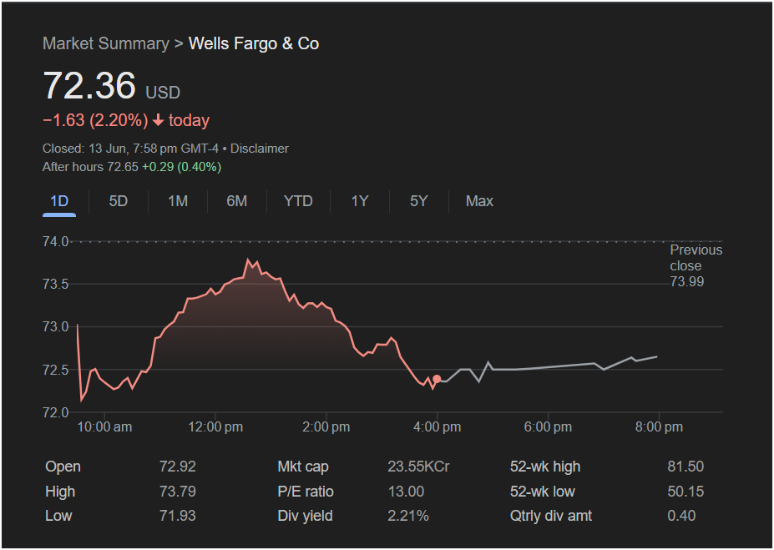Click the 52-wk low value 50.15
The height and width of the screenshot is (550, 774).
click(x=685, y=492)
